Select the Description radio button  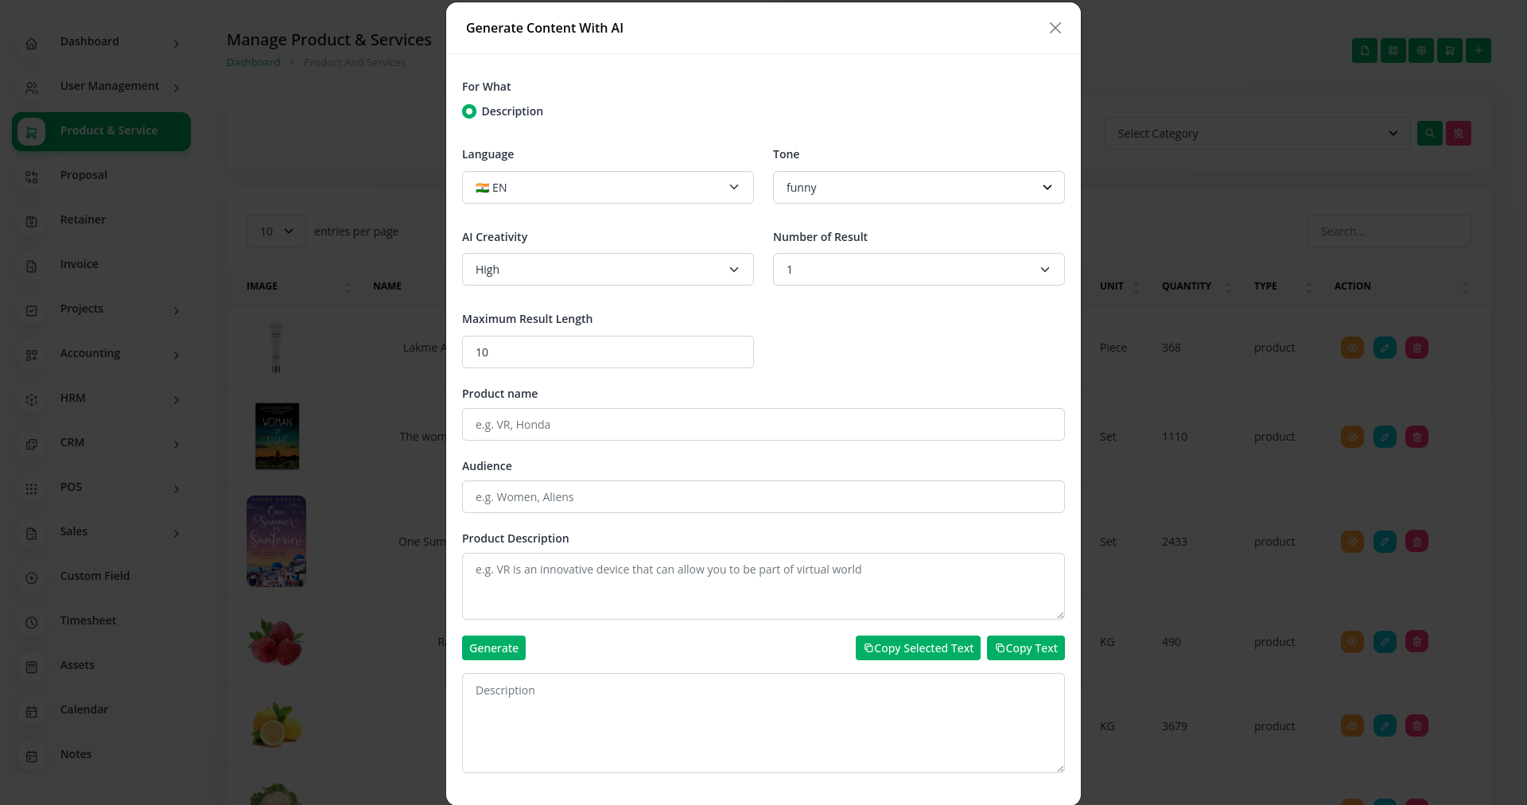point(469,111)
